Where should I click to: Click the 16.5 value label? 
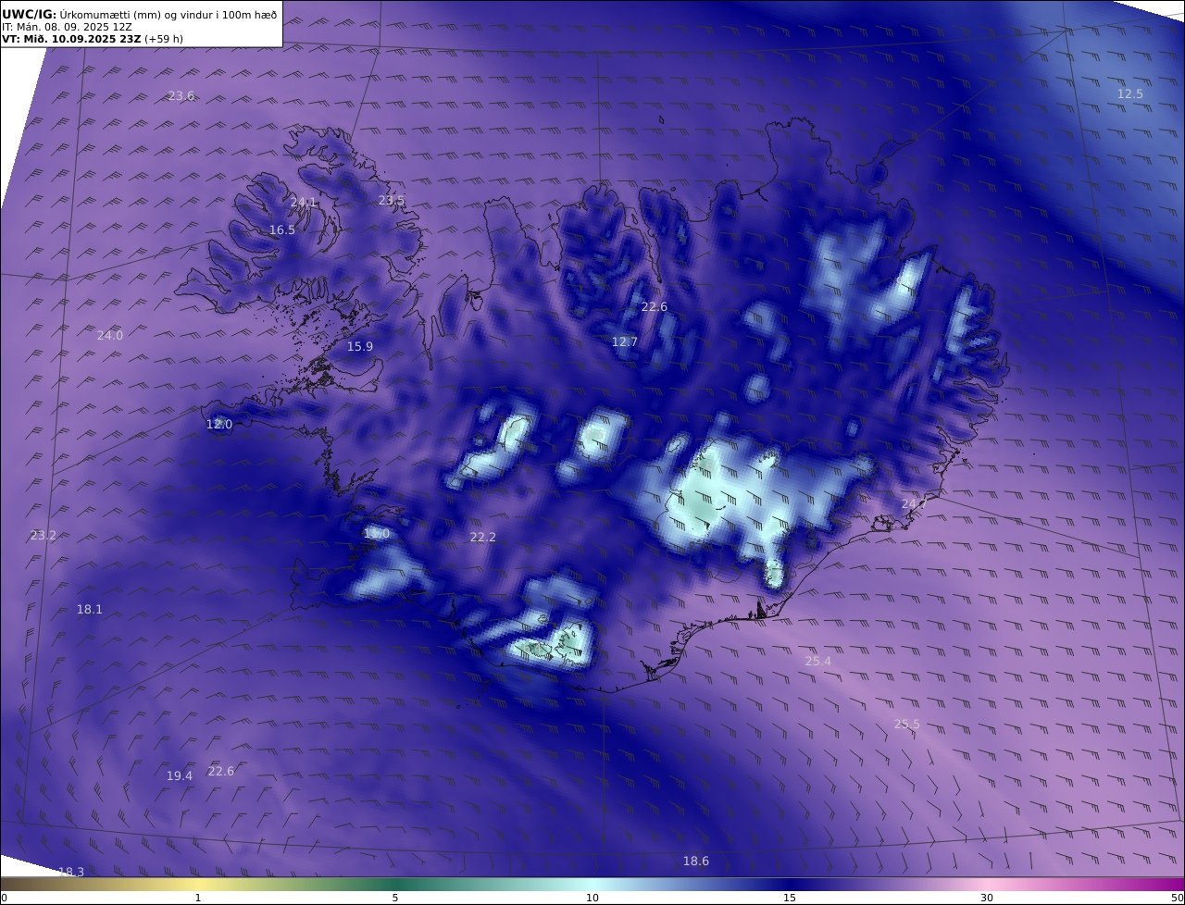[282, 230]
